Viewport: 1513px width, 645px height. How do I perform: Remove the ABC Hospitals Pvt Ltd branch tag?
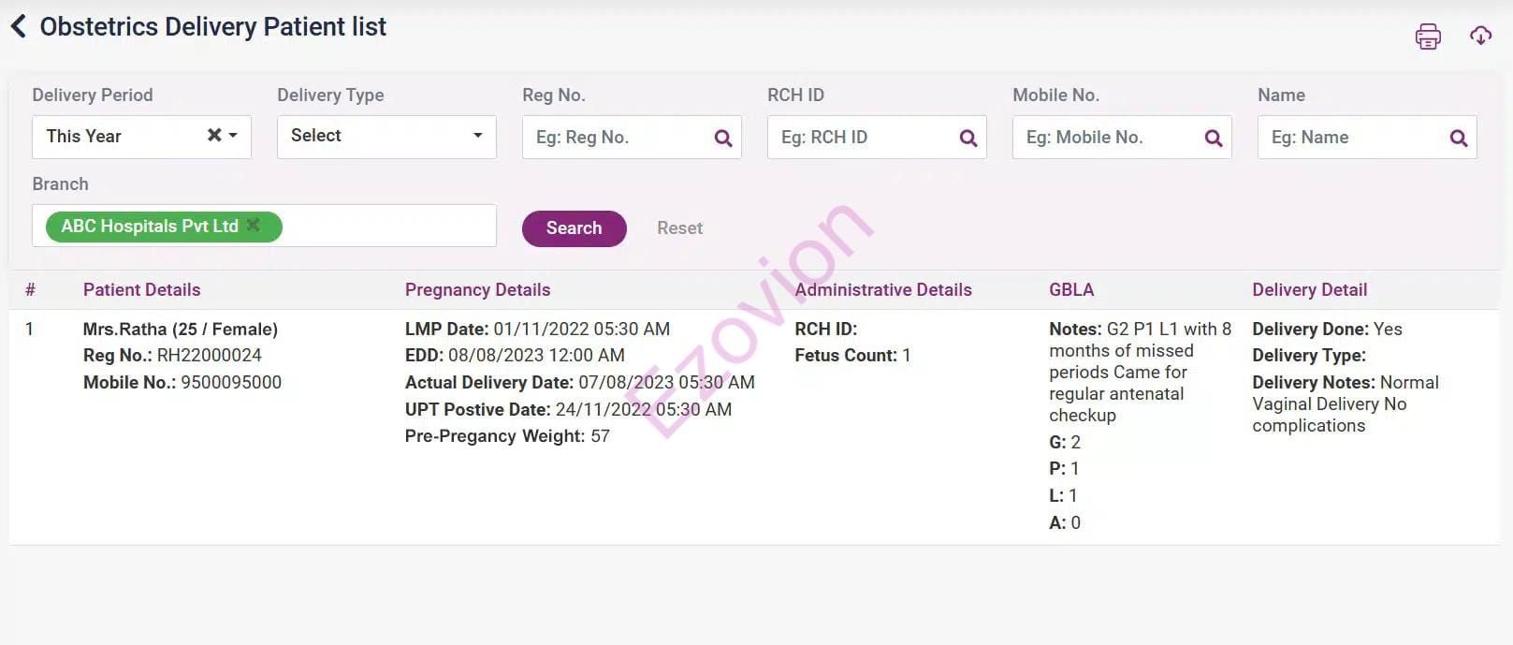tap(254, 226)
